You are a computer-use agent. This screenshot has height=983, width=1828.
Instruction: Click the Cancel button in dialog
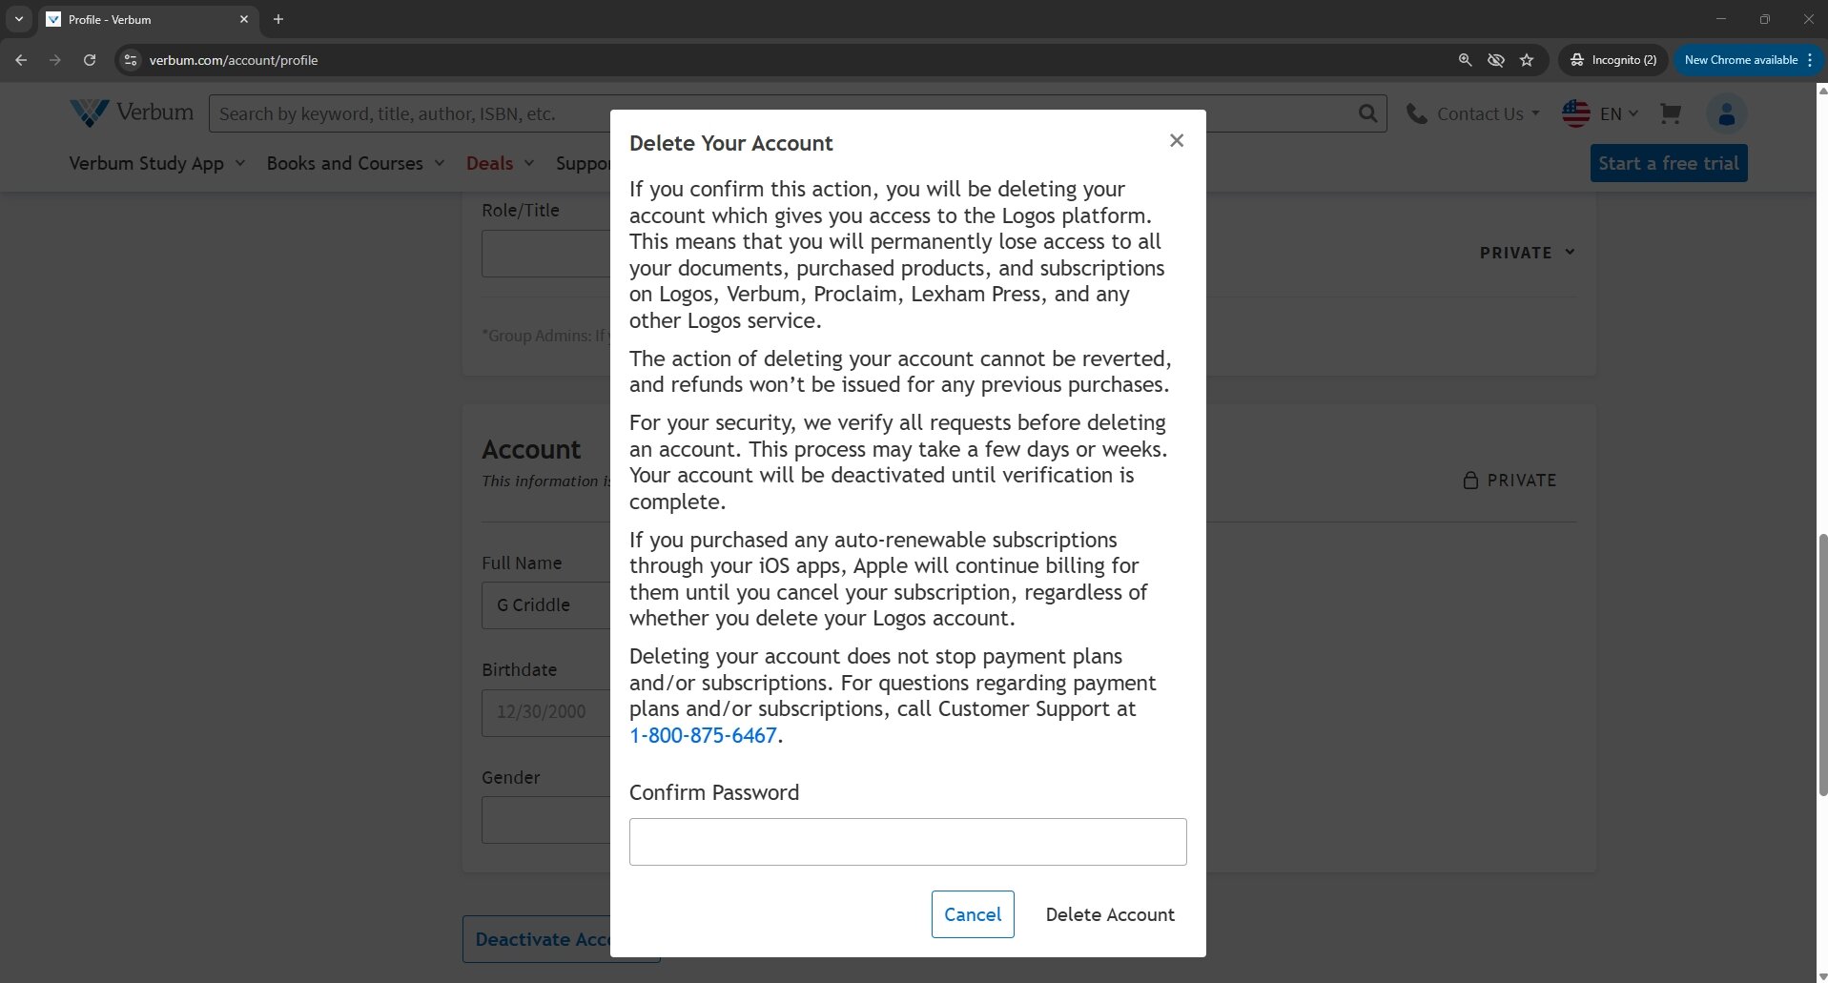tap(973, 914)
